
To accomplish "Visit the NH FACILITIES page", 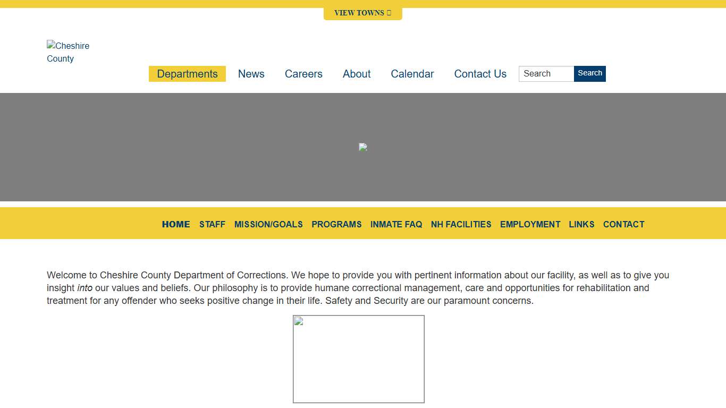I will (x=461, y=224).
